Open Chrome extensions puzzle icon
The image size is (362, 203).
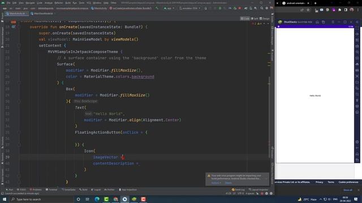[x=339, y=10]
